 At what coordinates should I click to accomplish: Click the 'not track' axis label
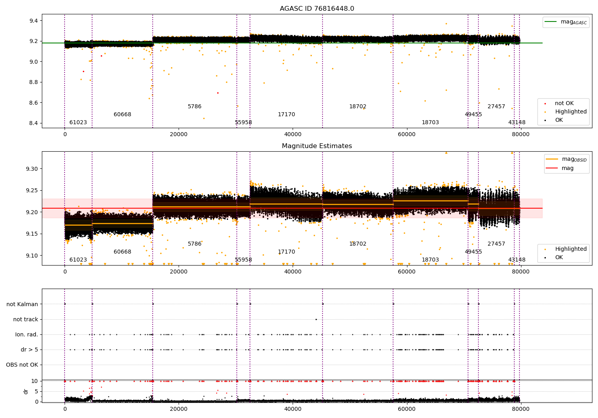(26, 320)
